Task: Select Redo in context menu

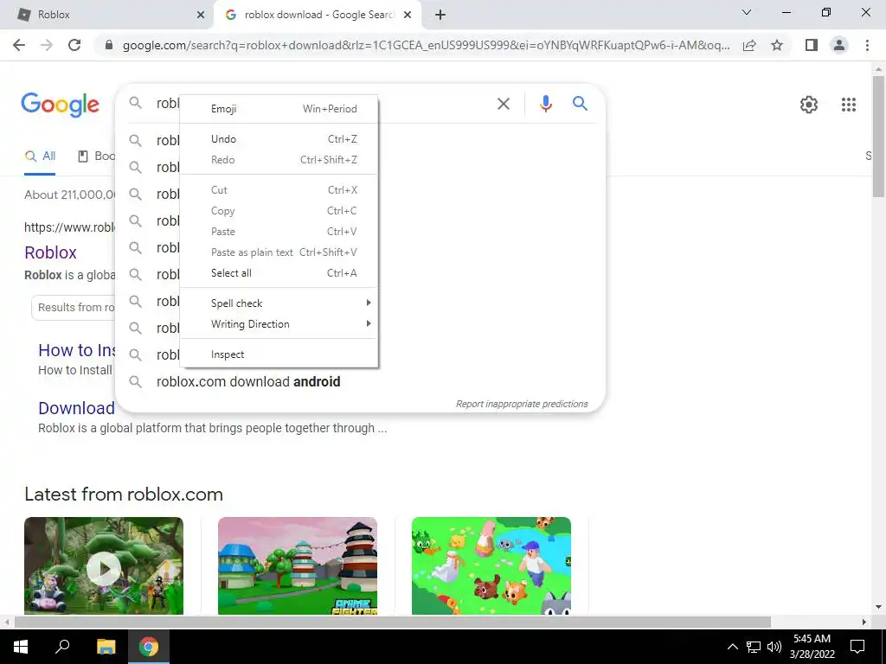Action: pos(279,160)
